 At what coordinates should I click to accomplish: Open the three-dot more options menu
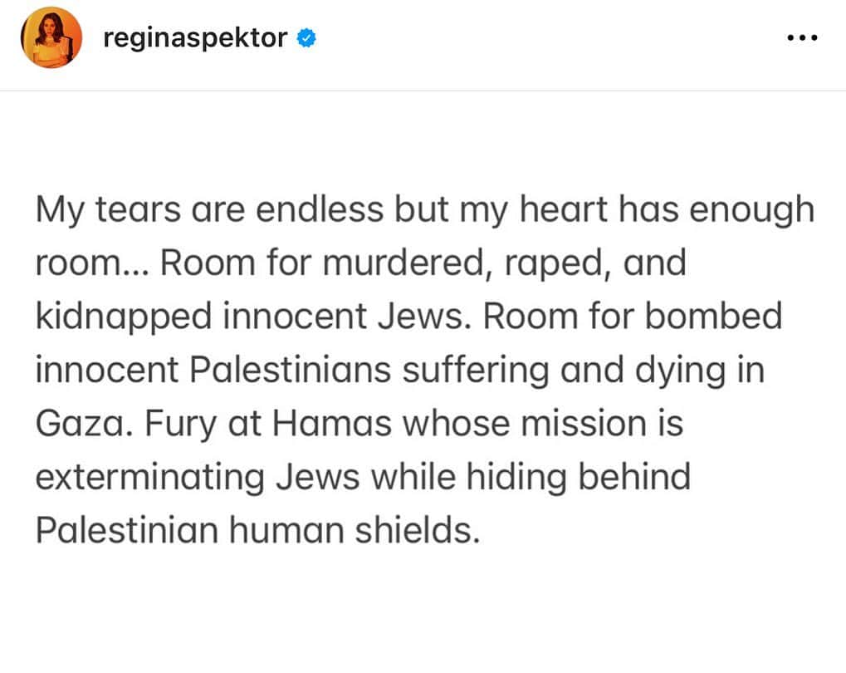802,38
